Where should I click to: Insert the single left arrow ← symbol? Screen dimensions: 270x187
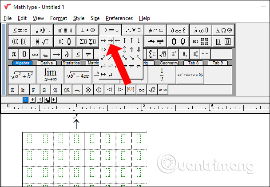[x=117, y=41]
